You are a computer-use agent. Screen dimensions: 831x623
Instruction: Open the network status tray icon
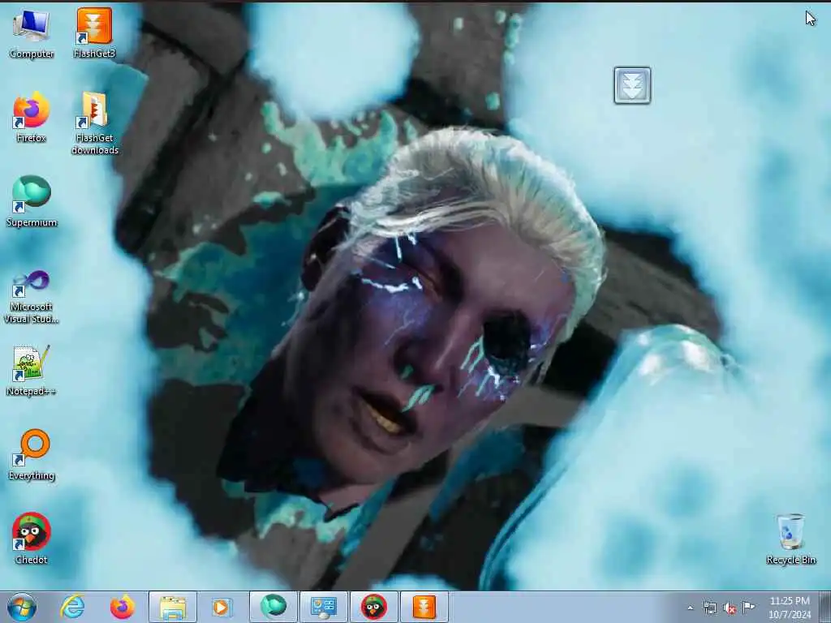click(709, 608)
